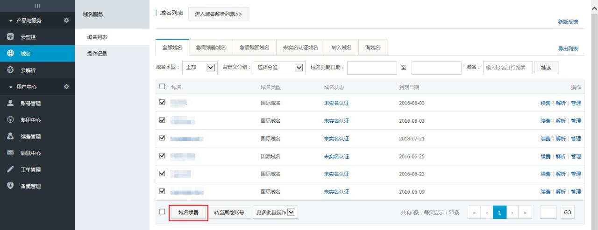Go to the first page arrow

475,212
